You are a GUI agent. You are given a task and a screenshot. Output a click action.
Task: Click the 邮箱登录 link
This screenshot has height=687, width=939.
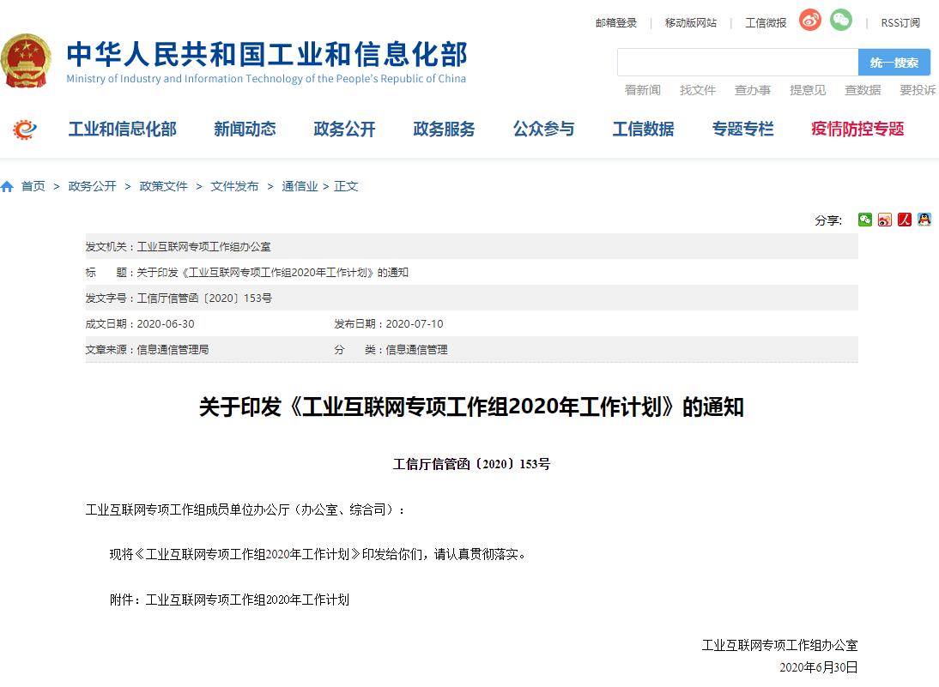coord(616,23)
